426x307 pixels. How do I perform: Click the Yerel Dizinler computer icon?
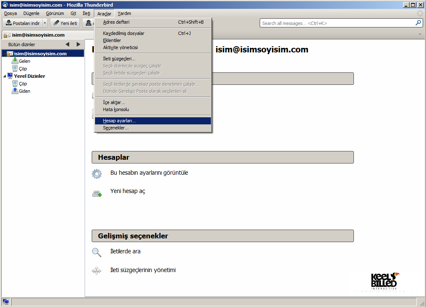pos(10,76)
